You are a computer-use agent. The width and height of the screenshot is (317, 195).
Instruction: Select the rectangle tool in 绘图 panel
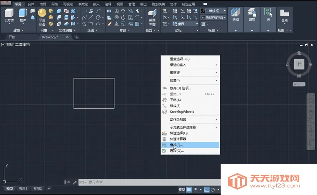pos(91,24)
